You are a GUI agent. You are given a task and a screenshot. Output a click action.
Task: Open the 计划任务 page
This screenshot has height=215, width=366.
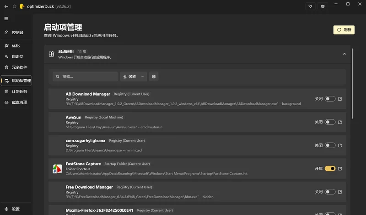(16, 92)
